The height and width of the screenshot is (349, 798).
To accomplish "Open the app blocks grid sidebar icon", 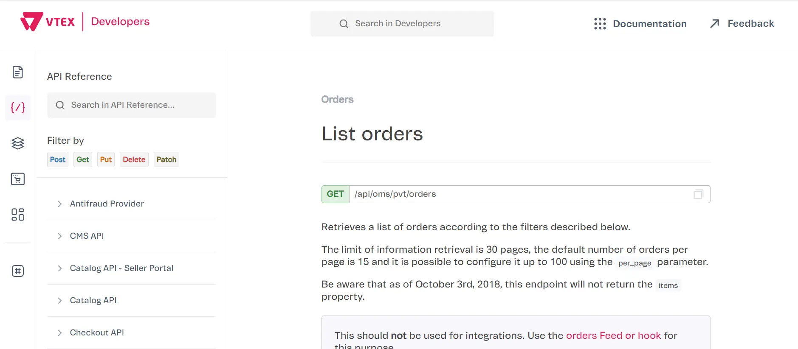I will [18, 215].
